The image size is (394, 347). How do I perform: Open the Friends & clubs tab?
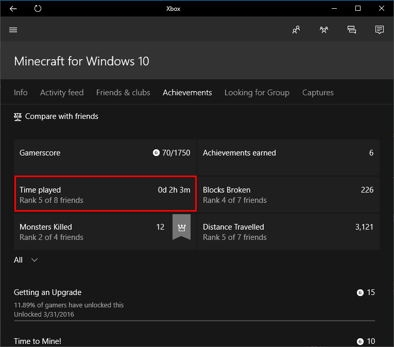(x=123, y=93)
